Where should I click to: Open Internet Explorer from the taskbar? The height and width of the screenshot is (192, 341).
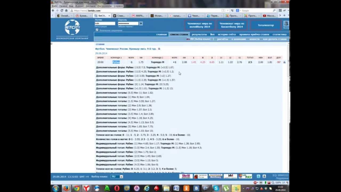point(147,188)
